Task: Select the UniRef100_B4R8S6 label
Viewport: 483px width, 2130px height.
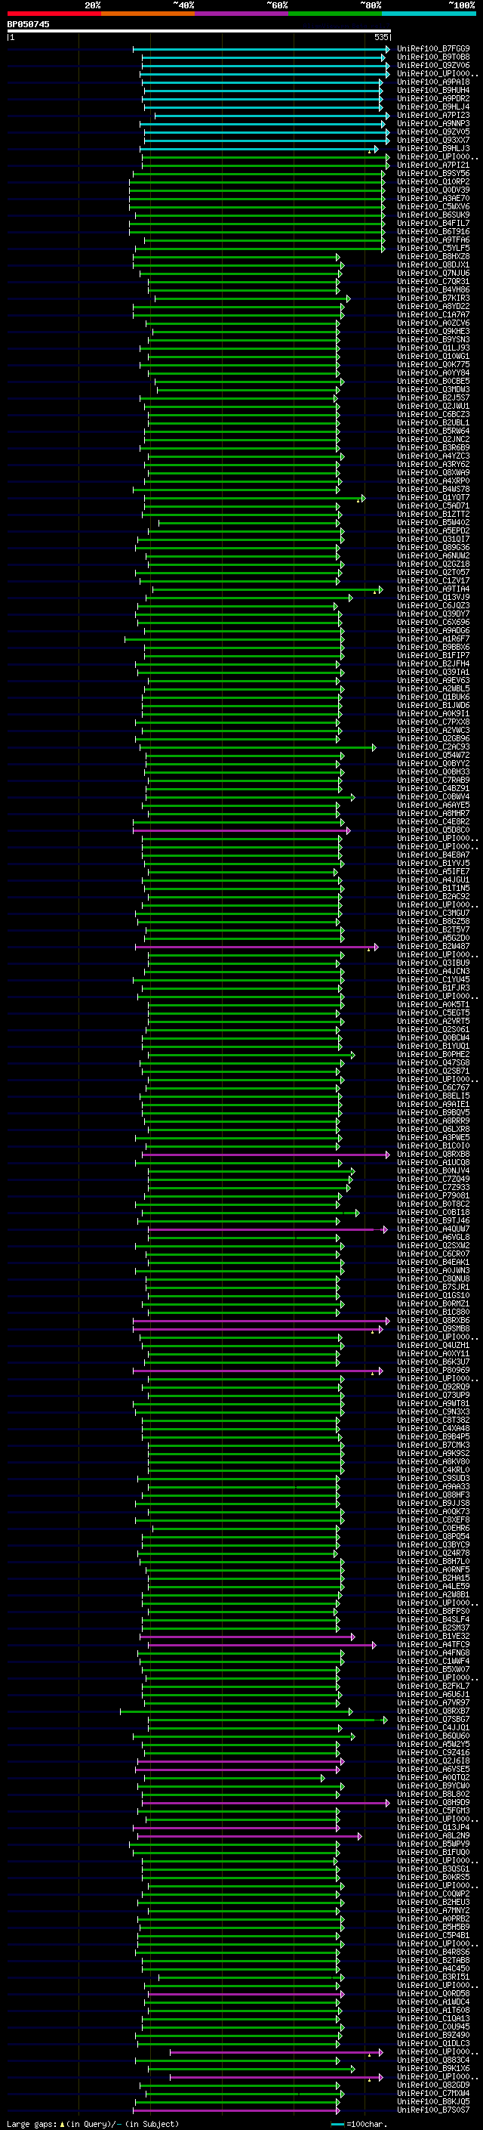Action: (433, 1952)
